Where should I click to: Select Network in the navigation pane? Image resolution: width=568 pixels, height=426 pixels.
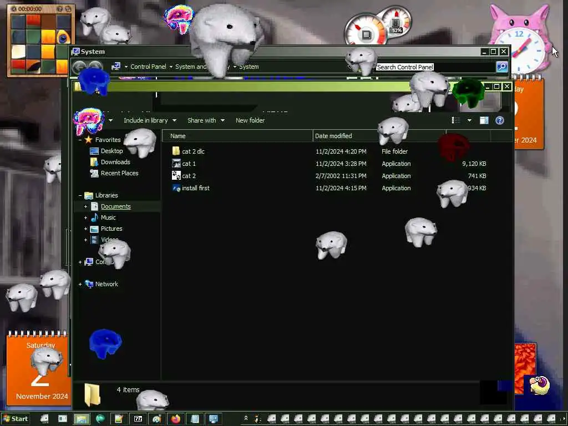[x=106, y=284]
